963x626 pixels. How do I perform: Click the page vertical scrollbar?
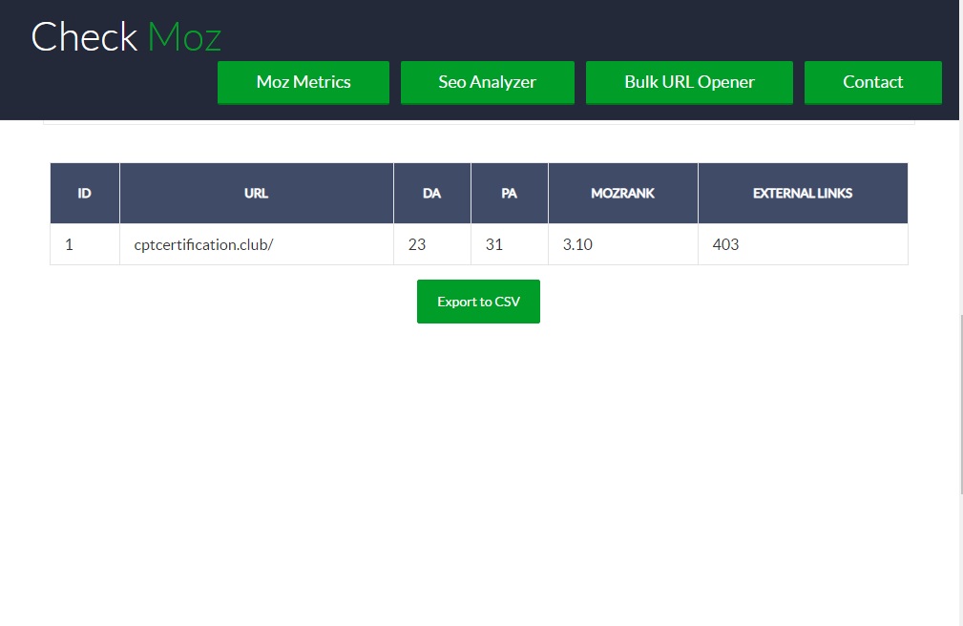point(960,404)
